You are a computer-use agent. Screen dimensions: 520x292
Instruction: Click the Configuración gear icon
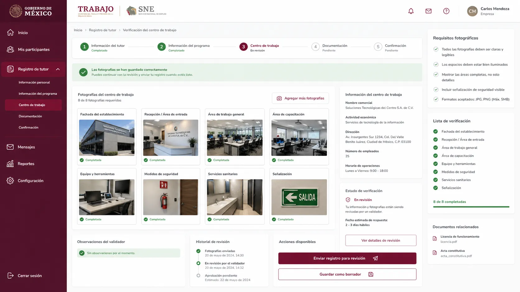10,181
